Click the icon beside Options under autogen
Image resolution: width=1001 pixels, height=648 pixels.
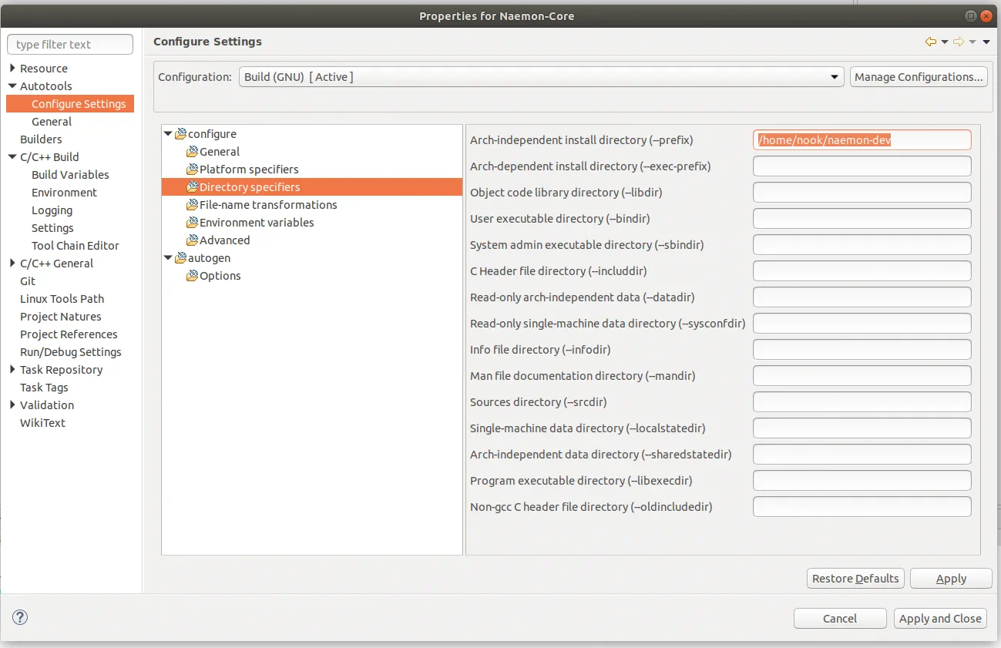pyautogui.click(x=193, y=276)
